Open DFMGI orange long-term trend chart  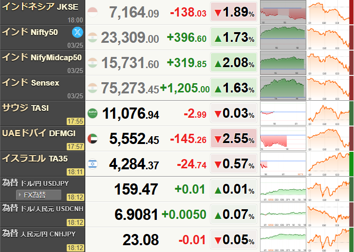pyautogui.click(x=328, y=139)
